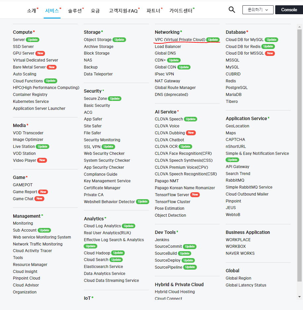Viewport: 303px width, 310px height.
Task: Select Elasticsearch Service
Action: (x=103, y=267)
